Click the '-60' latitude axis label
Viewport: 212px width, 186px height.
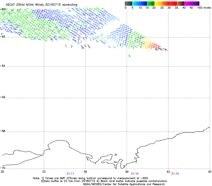3,9
